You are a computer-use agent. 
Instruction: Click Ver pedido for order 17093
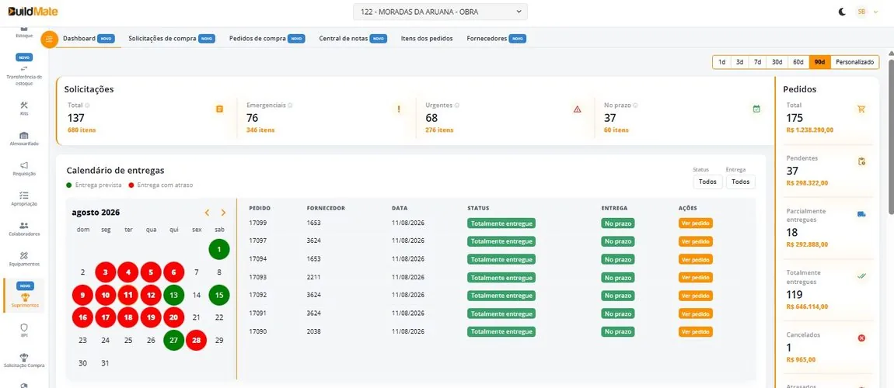[x=696, y=278]
